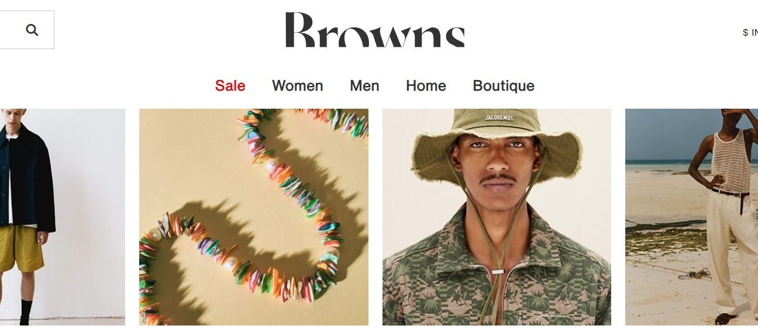
Task: Open the Browns logo homepage link
Action: coord(375,30)
